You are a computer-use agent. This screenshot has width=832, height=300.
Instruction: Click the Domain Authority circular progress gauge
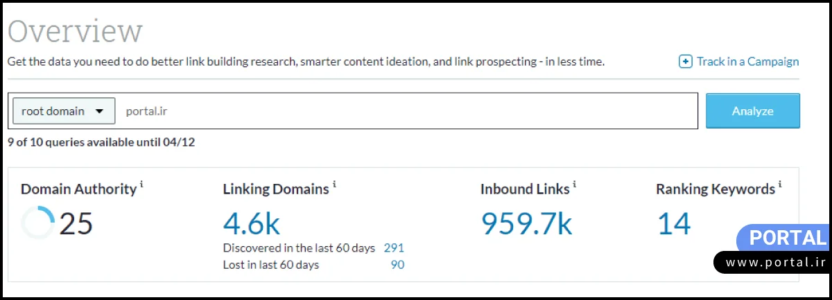(38, 223)
